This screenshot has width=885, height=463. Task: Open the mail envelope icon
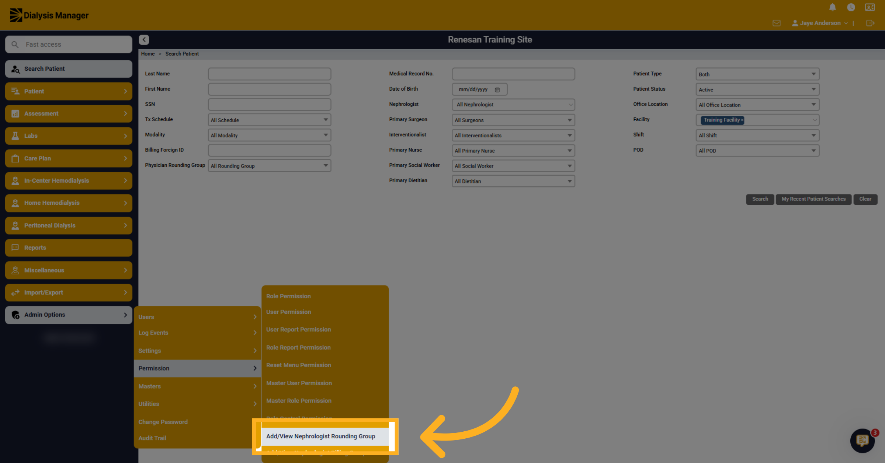pyautogui.click(x=777, y=23)
